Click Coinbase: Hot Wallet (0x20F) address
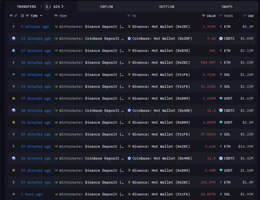The height and width of the screenshot is (200, 260). coord(162,39)
